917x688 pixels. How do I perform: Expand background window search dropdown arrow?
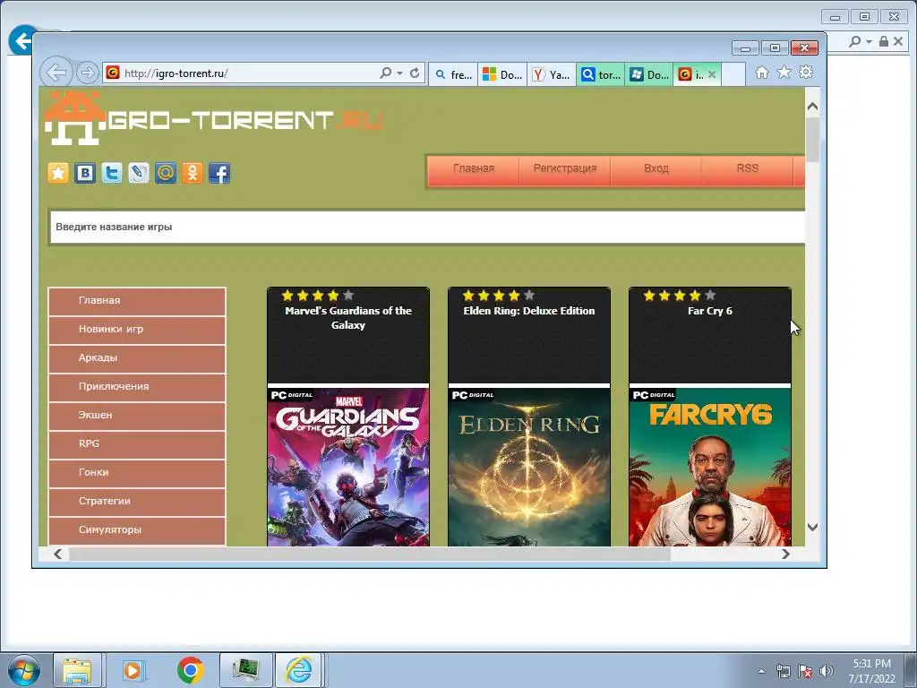point(869,41)
